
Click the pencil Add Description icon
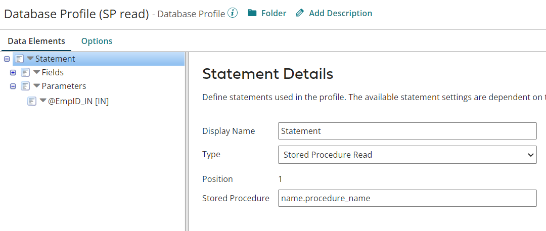300,13
